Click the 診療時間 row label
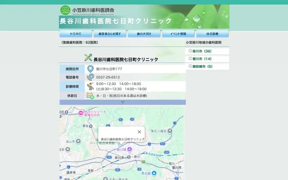The height and width of the screenshot is (180, 288). pyautogui.click(x=72, y=86)
